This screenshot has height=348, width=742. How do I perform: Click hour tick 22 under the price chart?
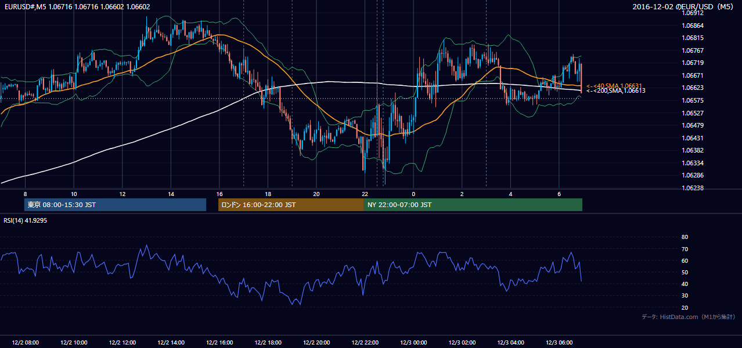point(365,194)
